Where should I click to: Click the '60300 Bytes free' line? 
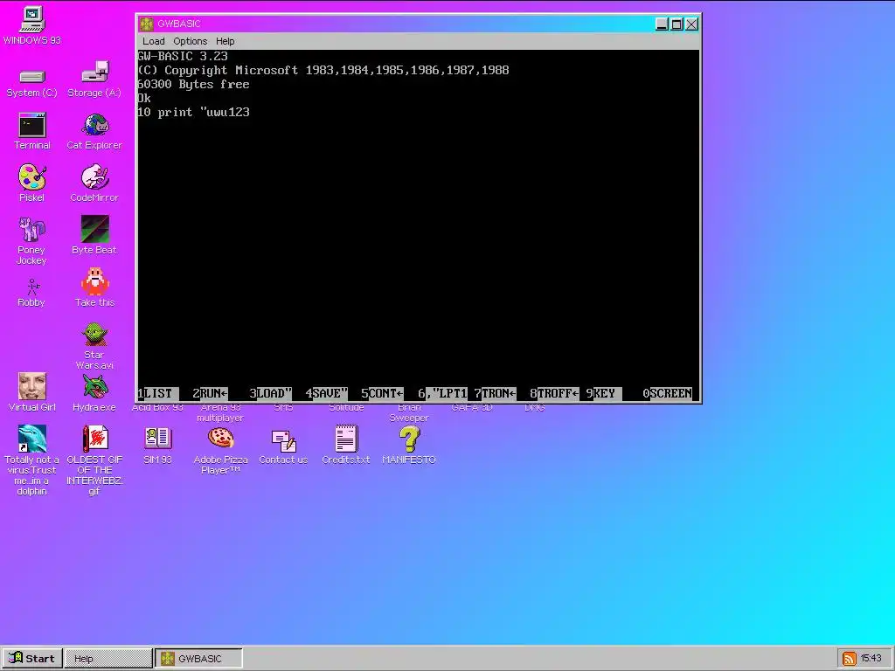pyautogui.click(x=193, y=85)
